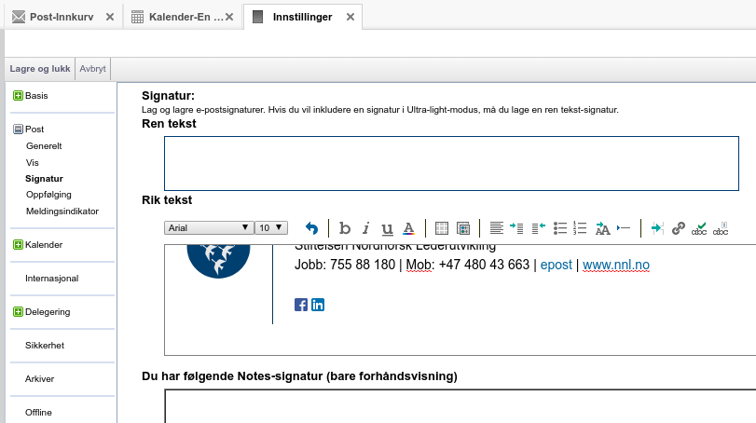The image size is (756, 423).
Task: Select Signatur in the sidebar
Action: pos(45,178)
